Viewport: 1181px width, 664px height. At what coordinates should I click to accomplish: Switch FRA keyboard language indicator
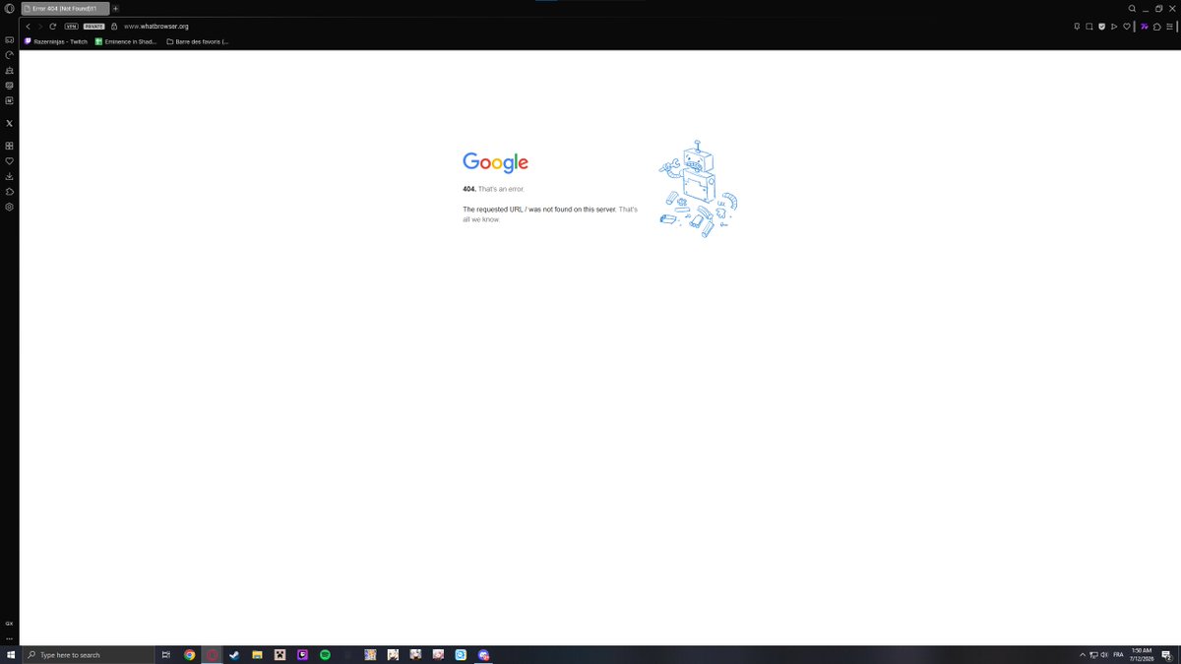pos(1118,654)
